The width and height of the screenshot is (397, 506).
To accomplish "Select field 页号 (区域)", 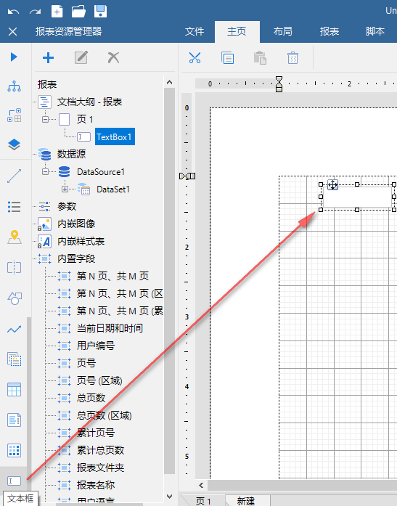I will pos(99,380).
